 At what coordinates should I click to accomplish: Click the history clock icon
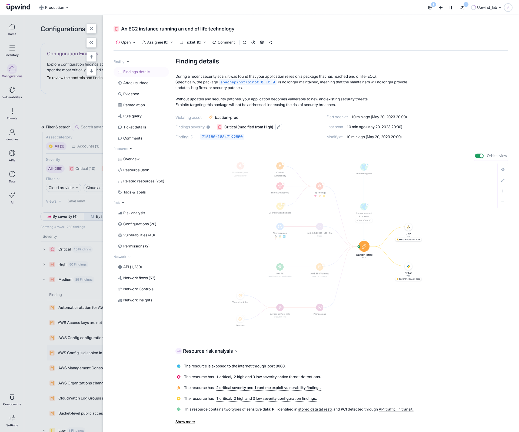pos(253,42)
